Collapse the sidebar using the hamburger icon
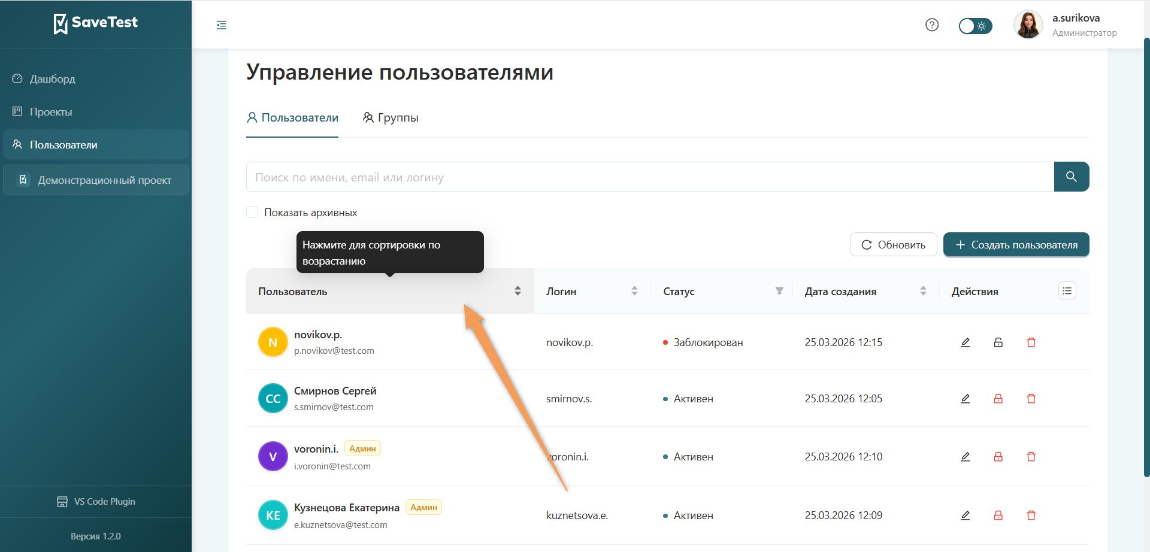 pyautogui.click(x=221, y=25)
